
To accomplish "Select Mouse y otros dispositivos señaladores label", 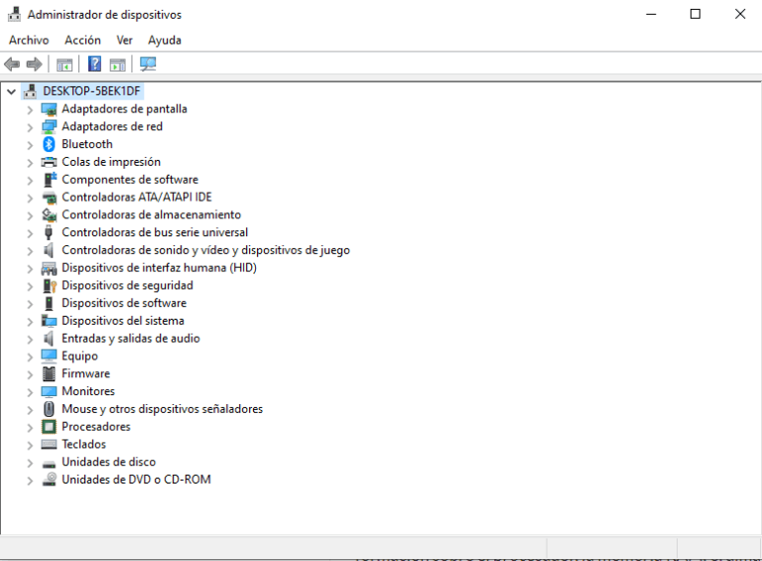I will point(162,409).
